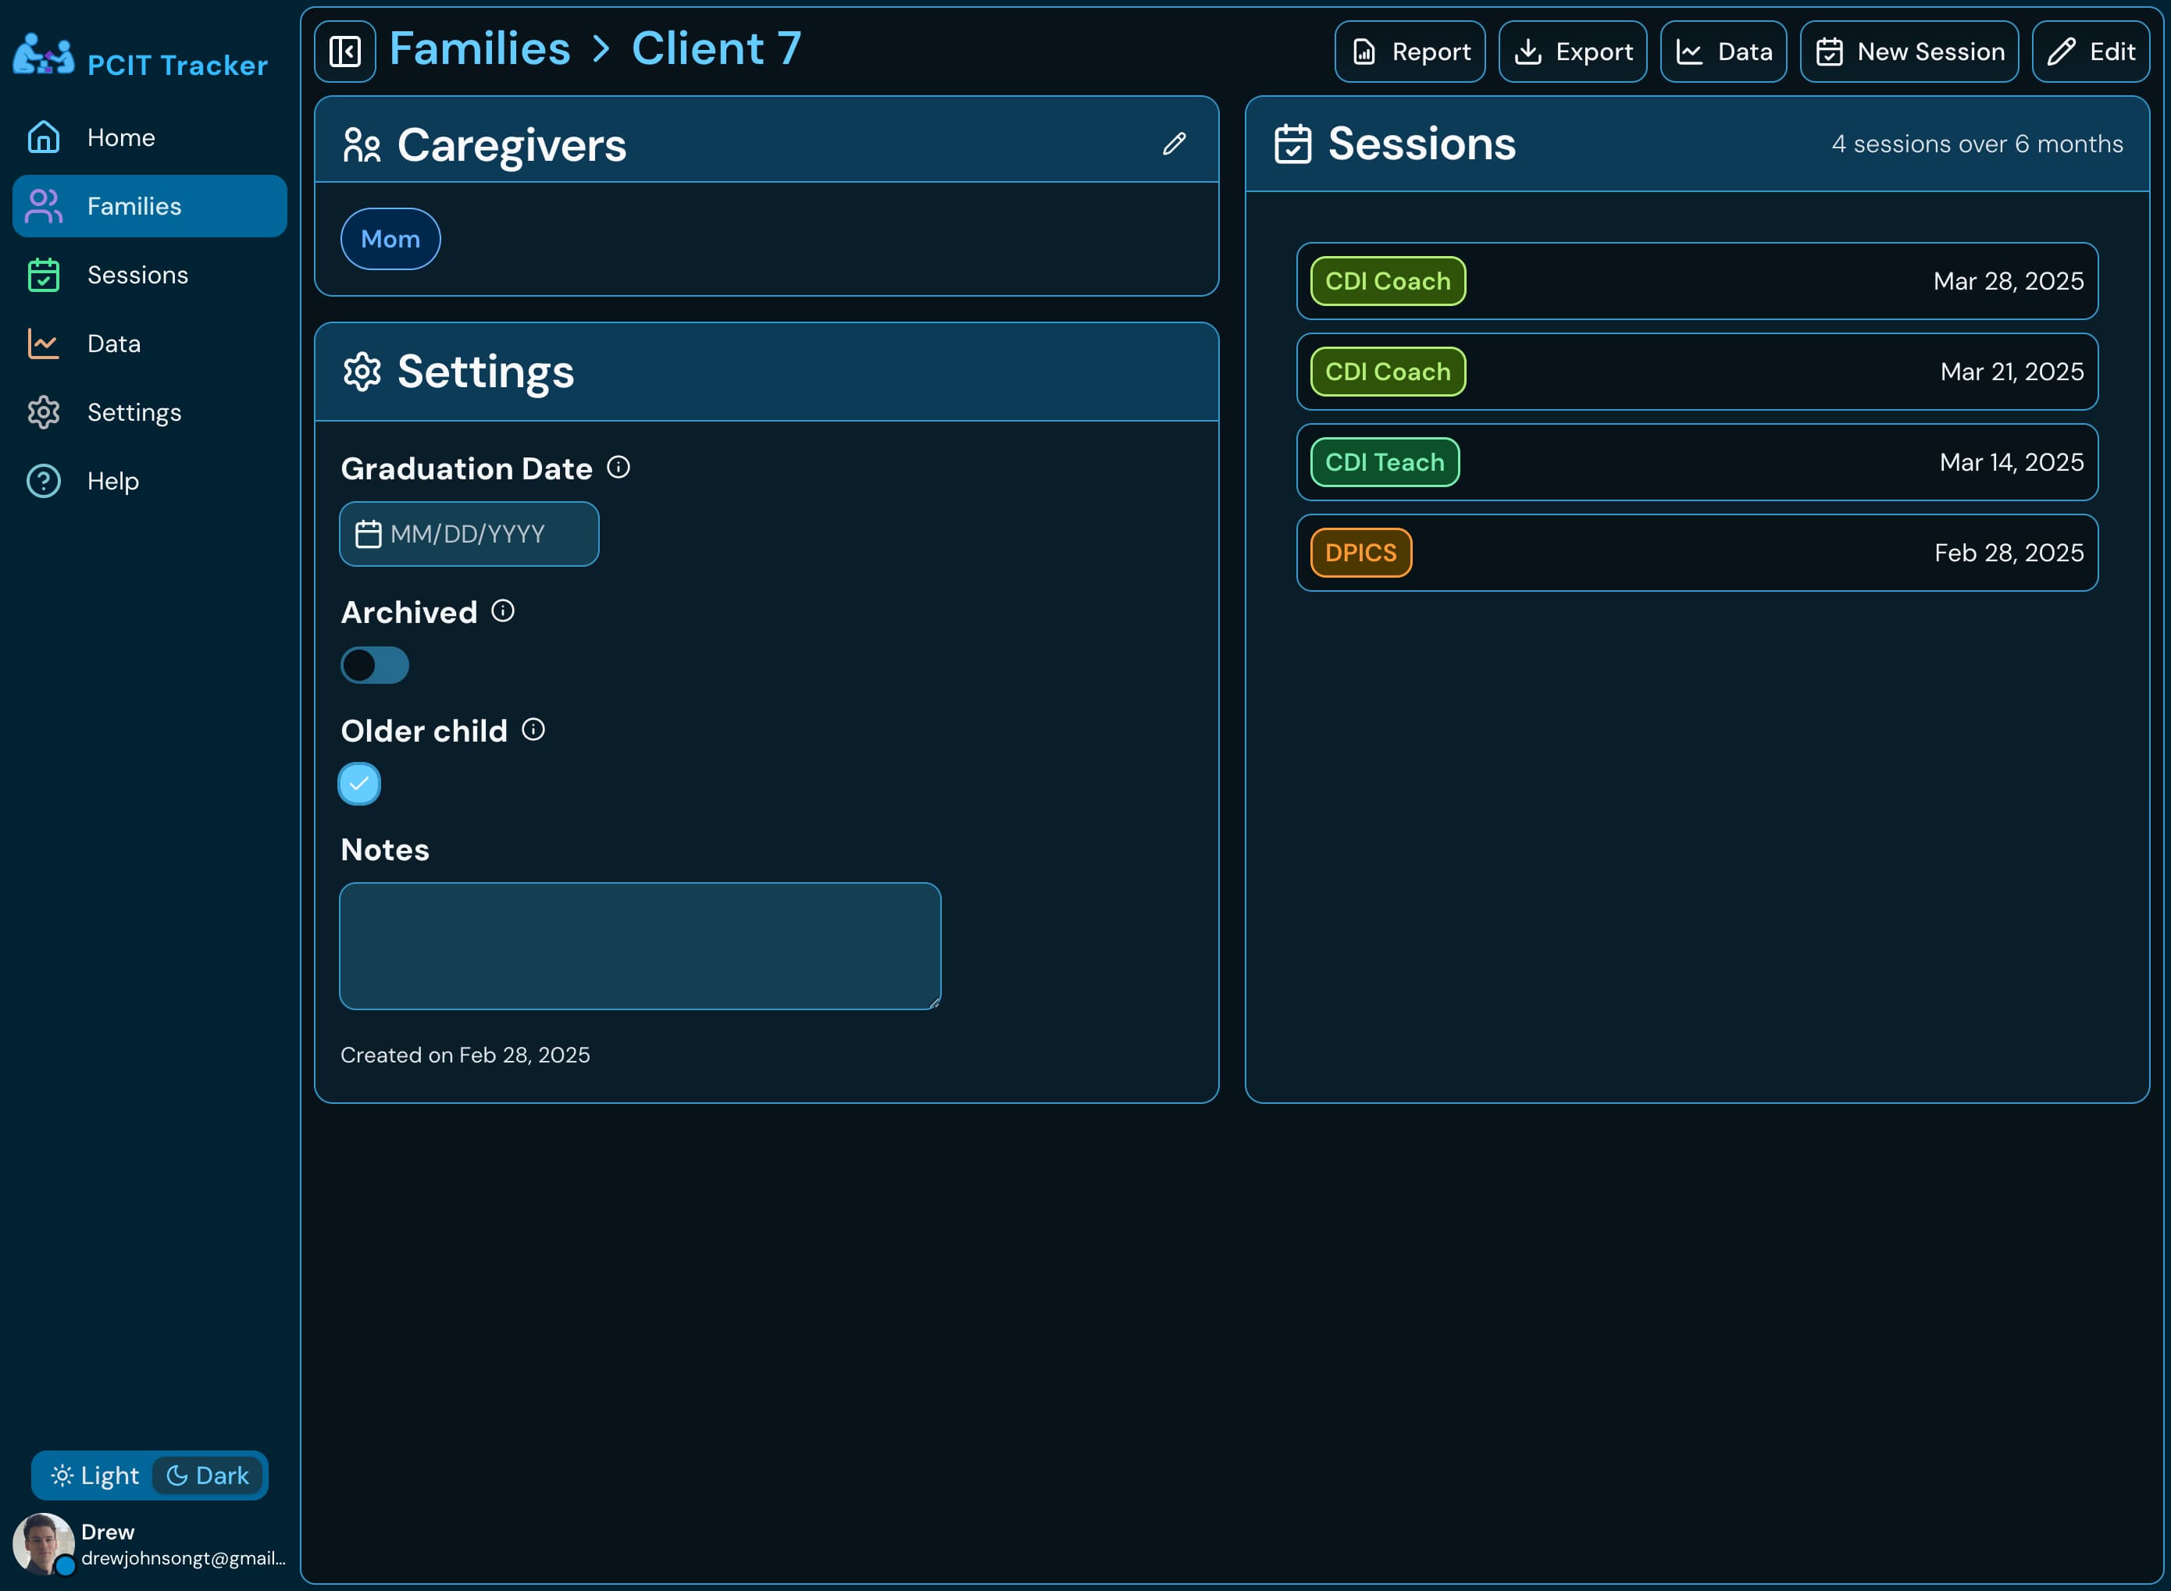Image resolution: width=2171 pixels, height=1591 pixels.
Task: Click the New Session button
Action: coord(1909,52)
